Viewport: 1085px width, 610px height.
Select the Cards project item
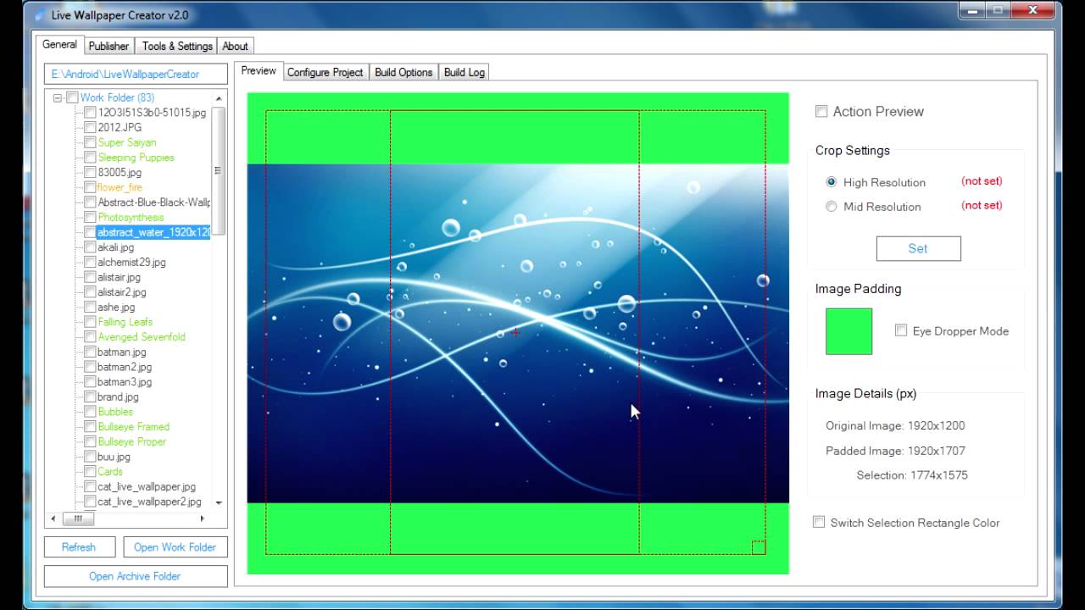click(110, 472)
